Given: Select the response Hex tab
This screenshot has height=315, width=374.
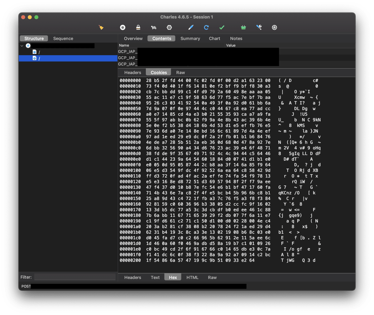Looking at the screenshot, I should [x=173, y=277].
